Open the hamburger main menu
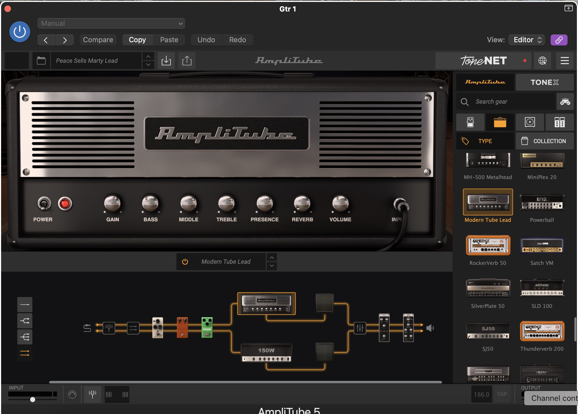The height and width of the screenshot is (414, 578). tap(565, 61)
